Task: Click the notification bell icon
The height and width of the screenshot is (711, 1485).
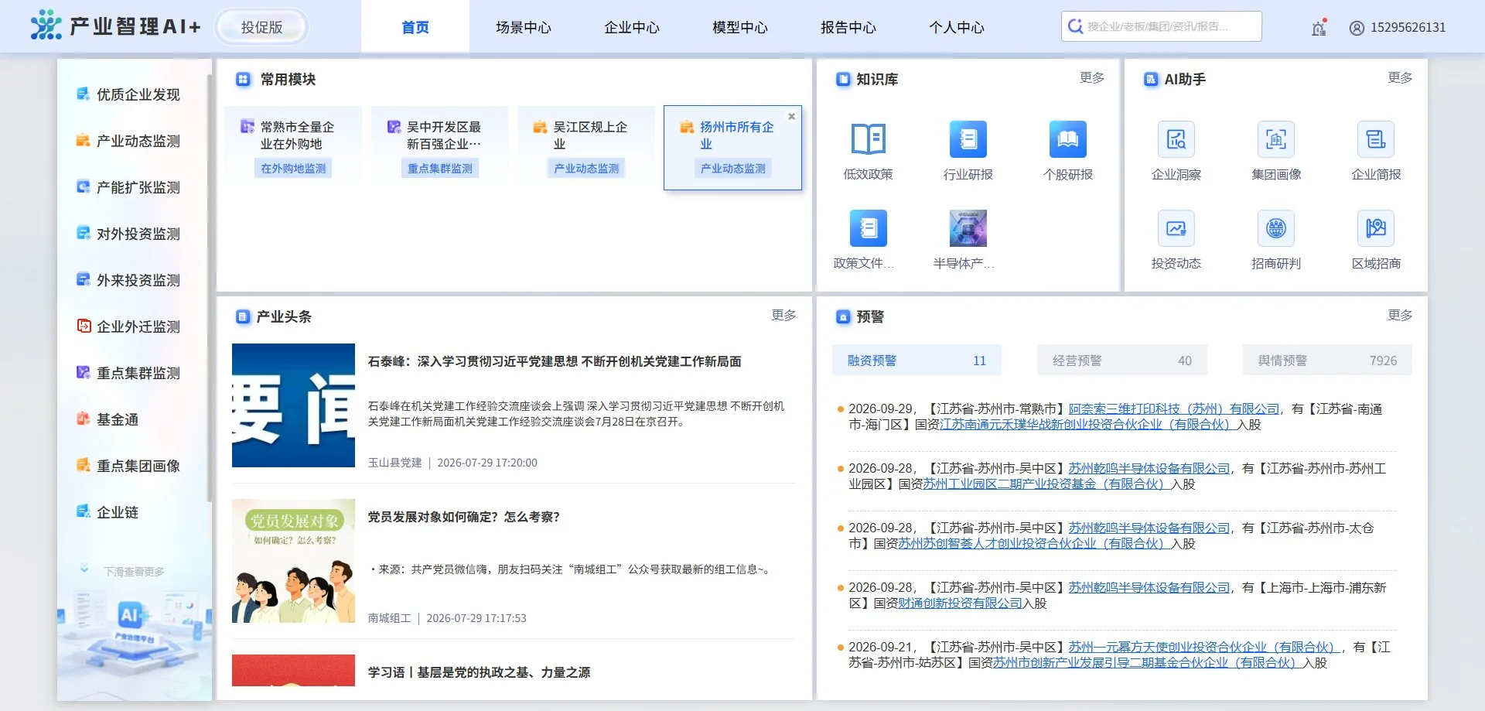Action: click(x=1319, y=28)
